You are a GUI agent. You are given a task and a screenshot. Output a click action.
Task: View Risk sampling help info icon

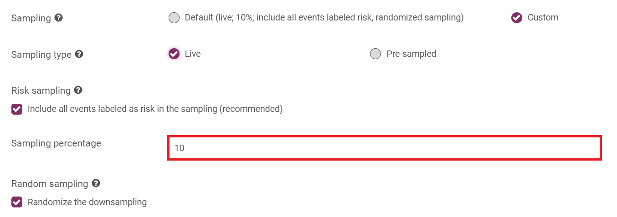coord(78,90)
